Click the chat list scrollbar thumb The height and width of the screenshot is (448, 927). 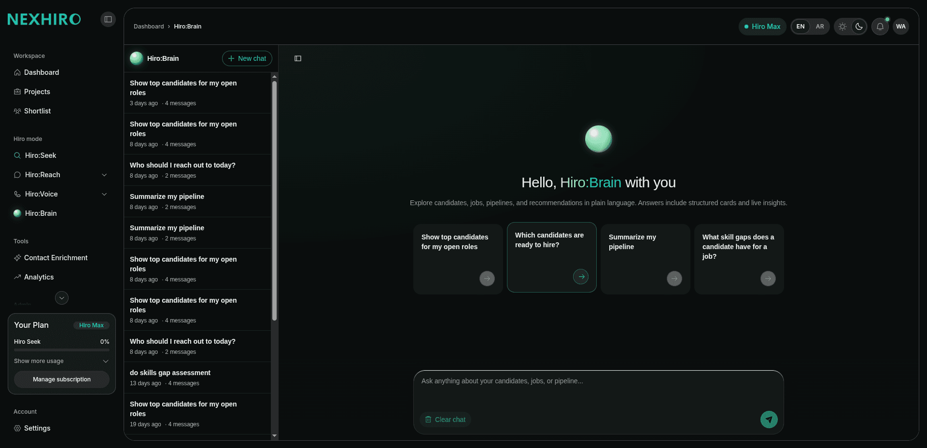tap(274, 200)
